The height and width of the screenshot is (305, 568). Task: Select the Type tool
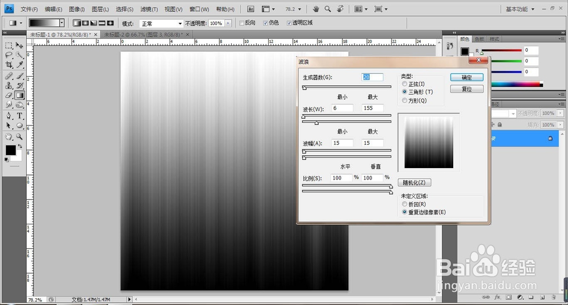coord(19,116)
